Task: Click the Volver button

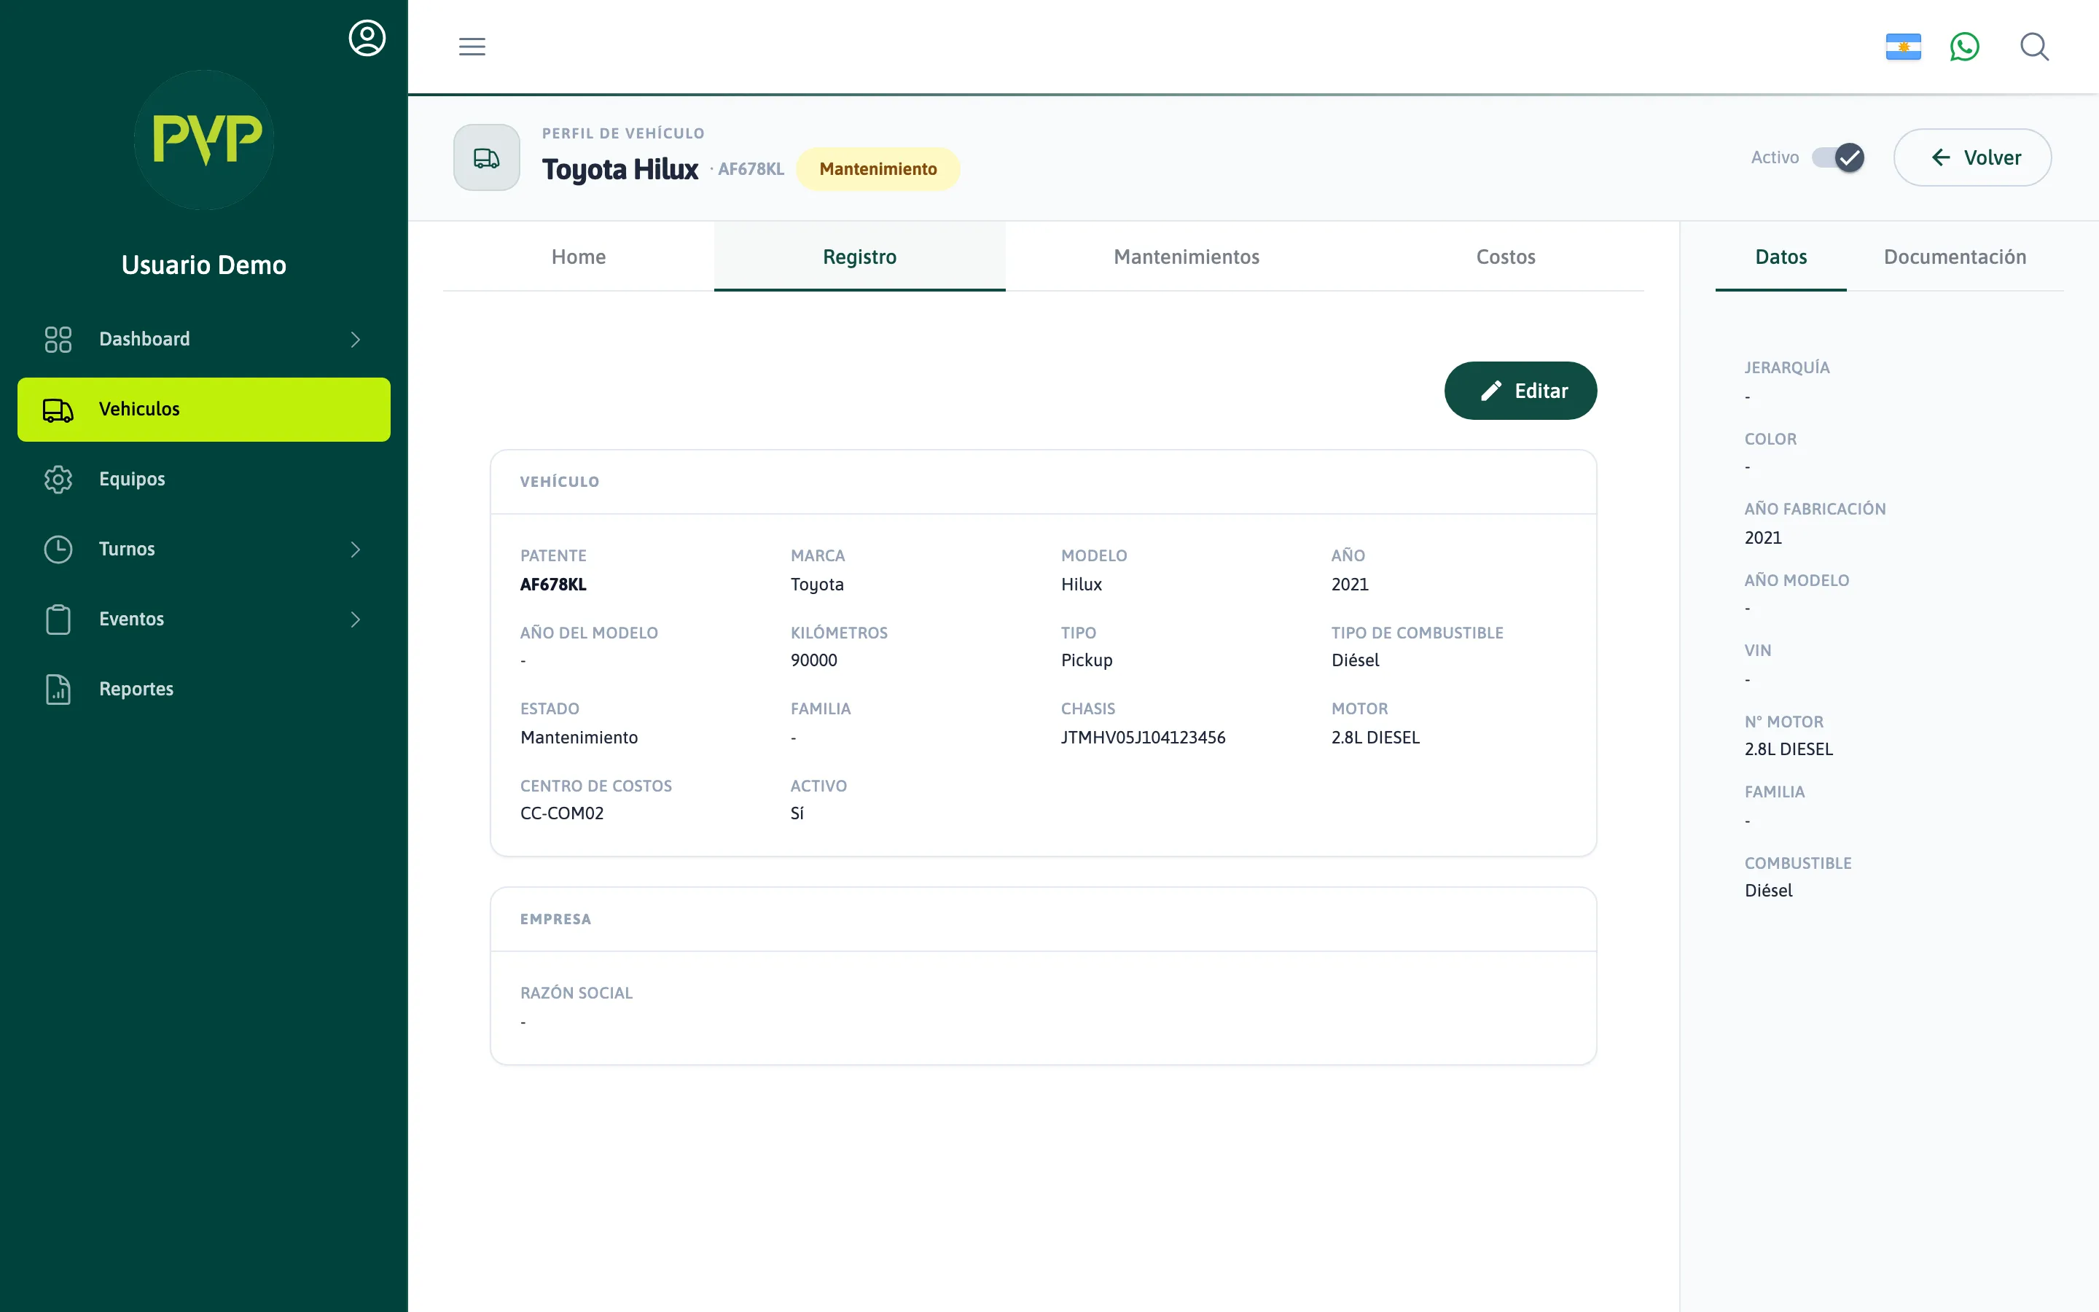Action: 1972,158
